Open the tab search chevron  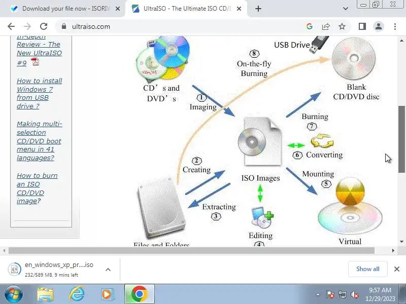(x=346, y=9)
